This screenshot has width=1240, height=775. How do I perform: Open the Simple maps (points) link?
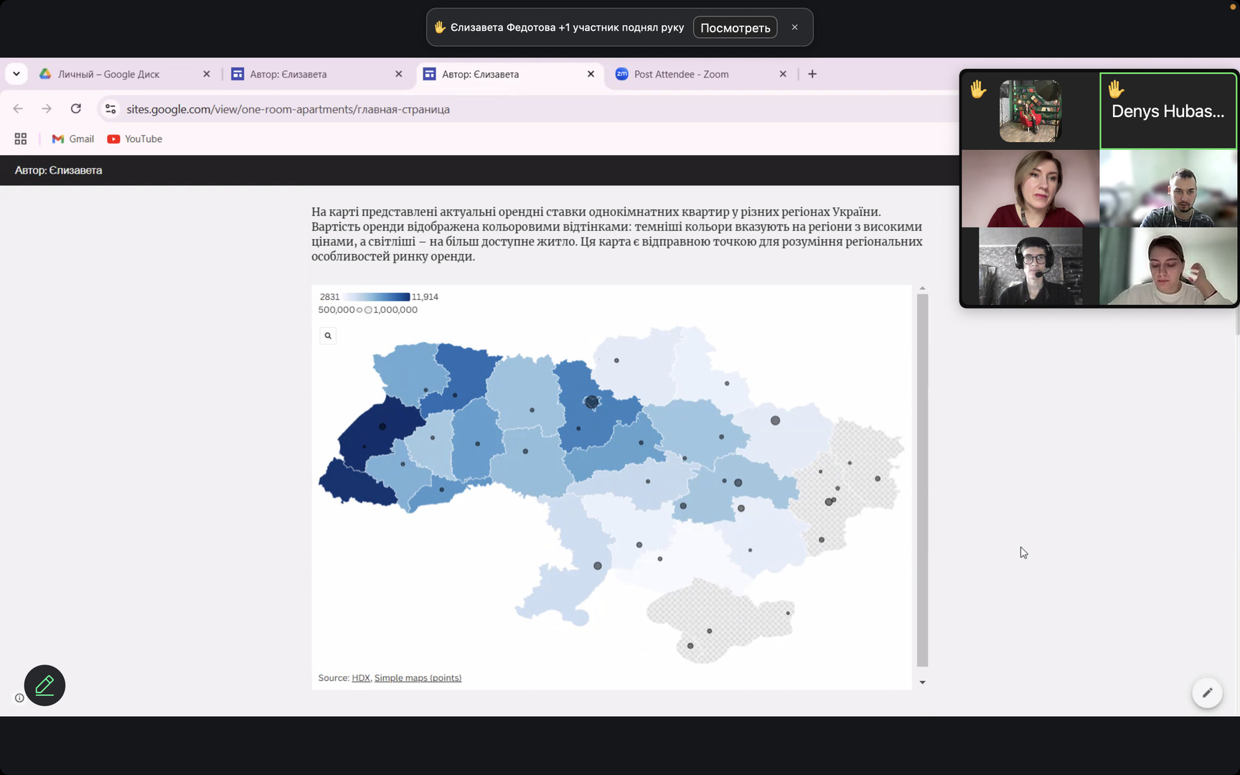click(x=418, y=678)
